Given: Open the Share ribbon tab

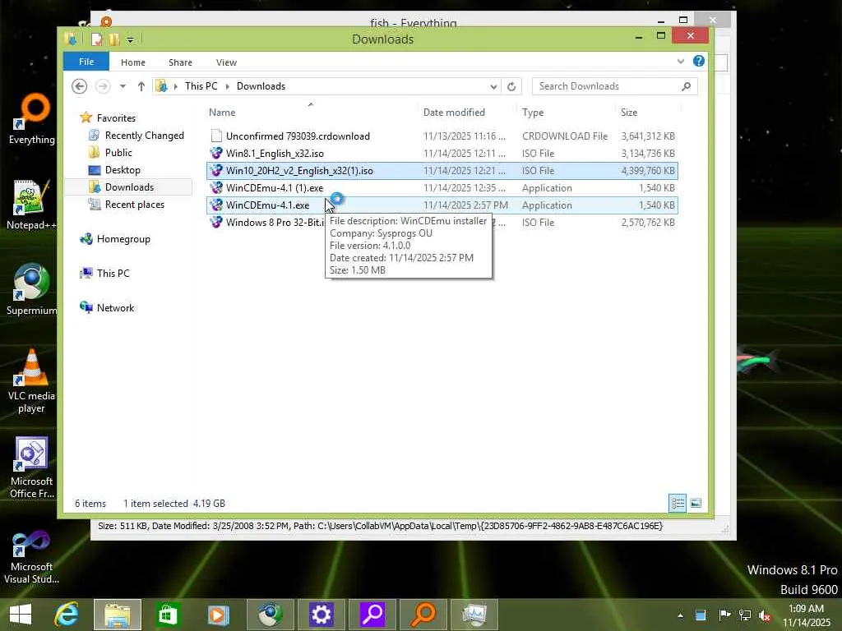Looking at the screenshot, I should pyautogui.click(x=180, y=62).
